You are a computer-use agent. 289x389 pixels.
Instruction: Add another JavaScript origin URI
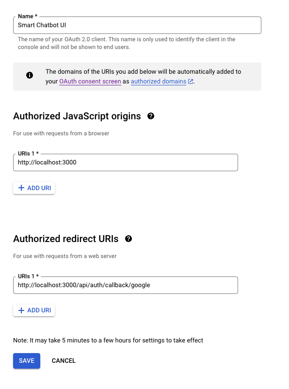pos(34,188)
